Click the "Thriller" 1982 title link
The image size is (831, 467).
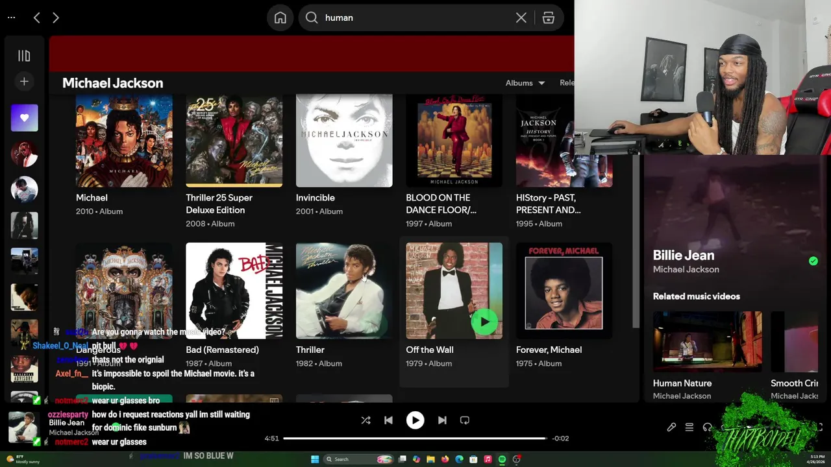tap(310, 350)
